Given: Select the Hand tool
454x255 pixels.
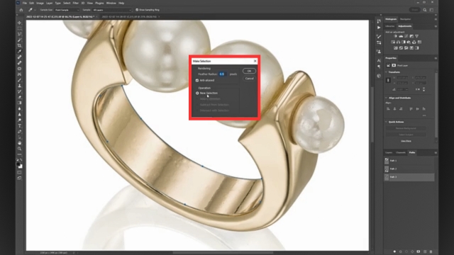Looking at the screenshot, I should click(19, 143).
